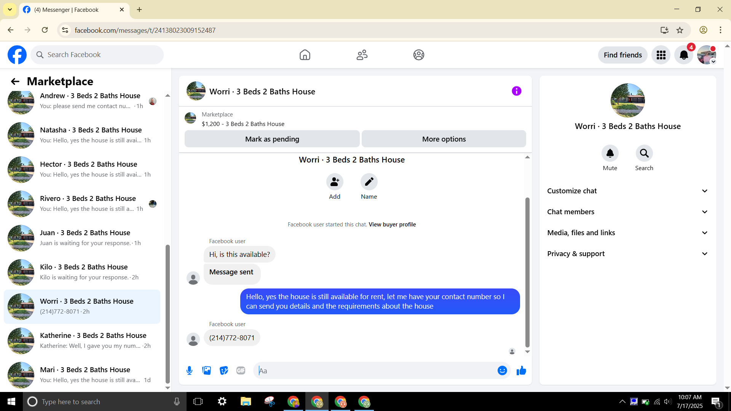Open the Friends icon in top navigation
The width and height of the screenshot is (731, 411).
(x=362, y=55)
